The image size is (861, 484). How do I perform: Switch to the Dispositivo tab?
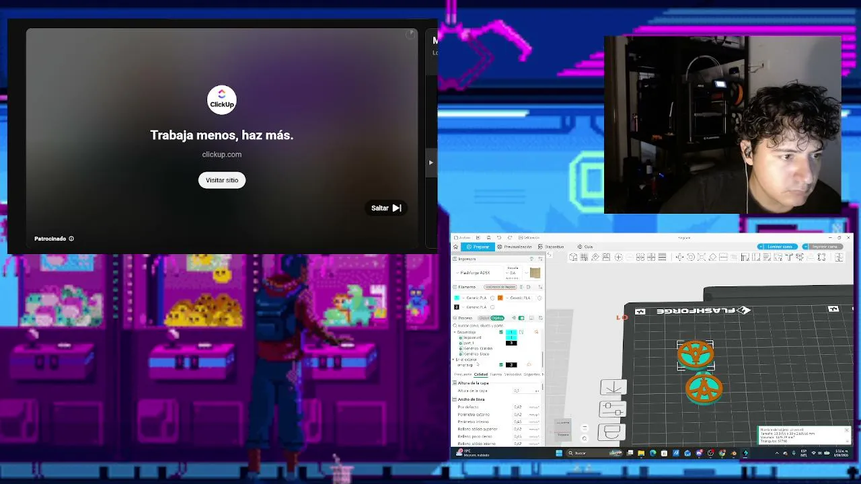(x=551, y=247)
